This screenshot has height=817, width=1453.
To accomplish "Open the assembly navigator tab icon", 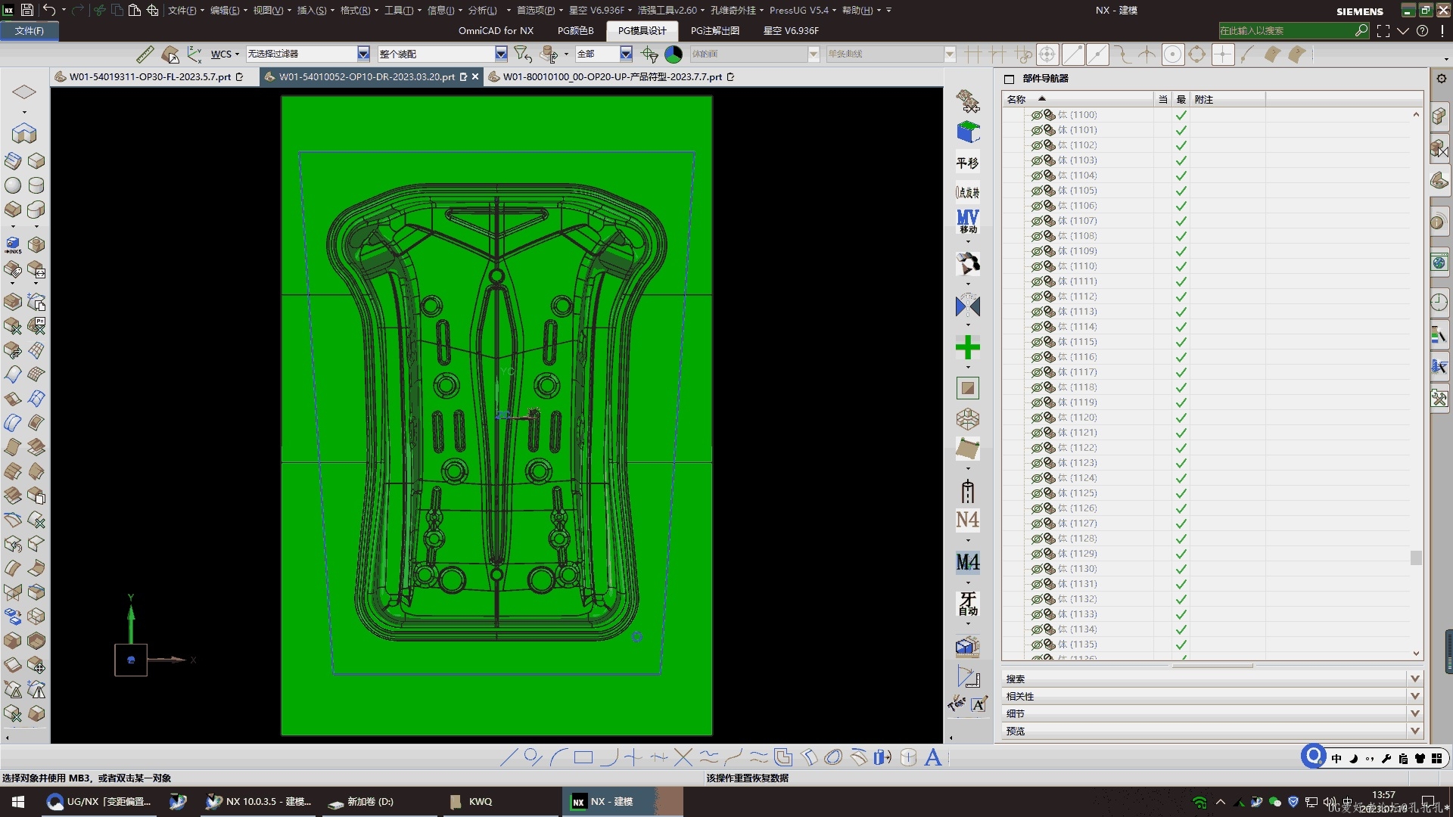I will tap(1439, 116).
